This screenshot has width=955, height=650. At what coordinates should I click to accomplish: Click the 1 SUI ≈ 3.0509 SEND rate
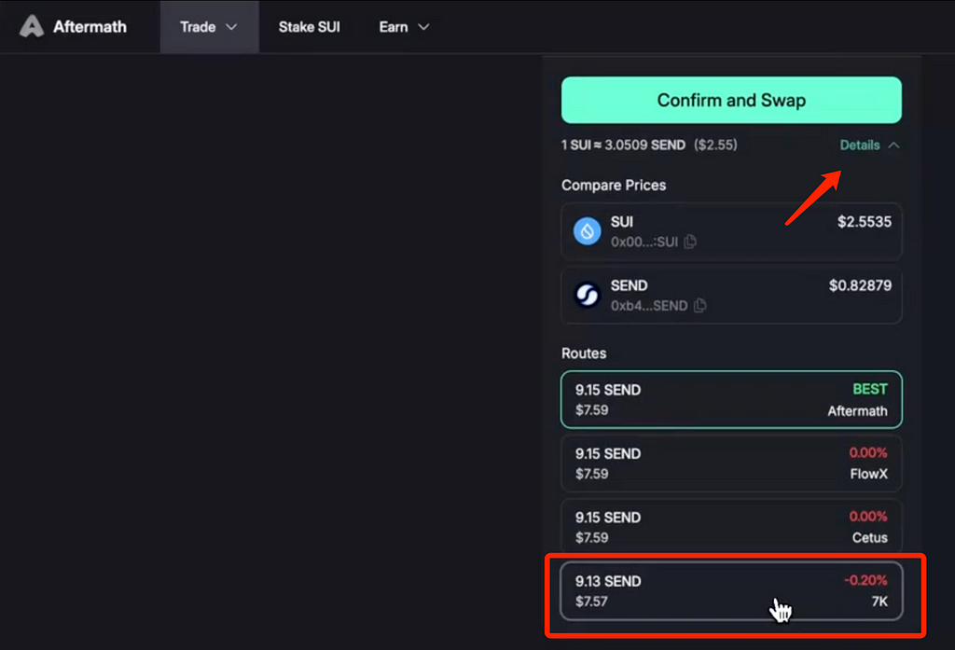(623, 145)
